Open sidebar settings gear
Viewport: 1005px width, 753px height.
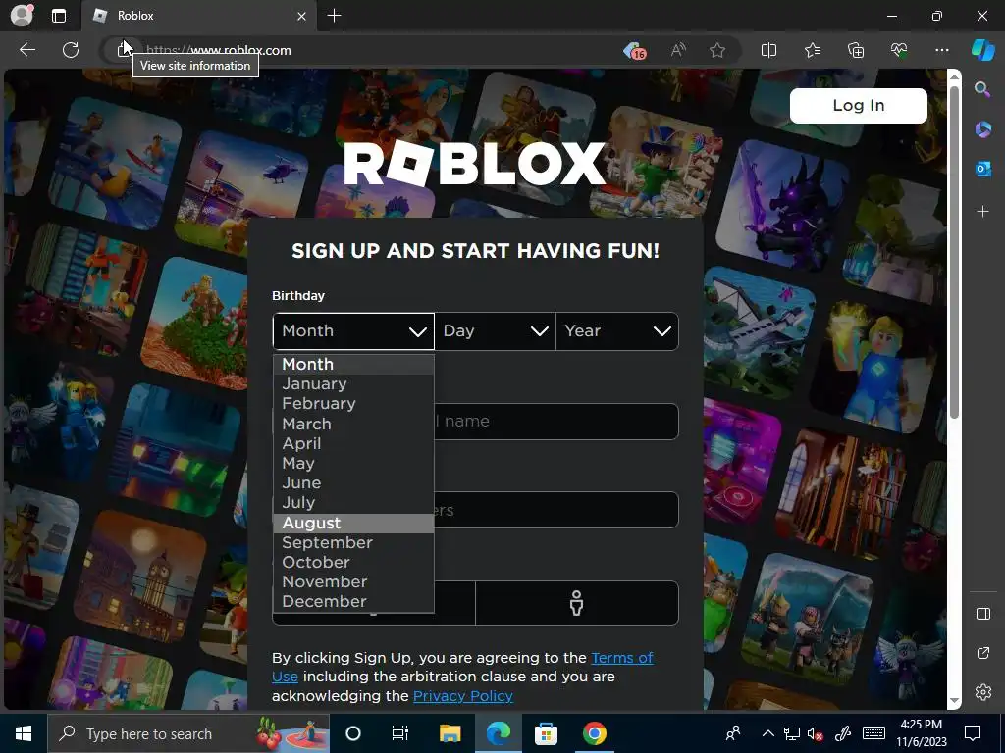point(982,692)
